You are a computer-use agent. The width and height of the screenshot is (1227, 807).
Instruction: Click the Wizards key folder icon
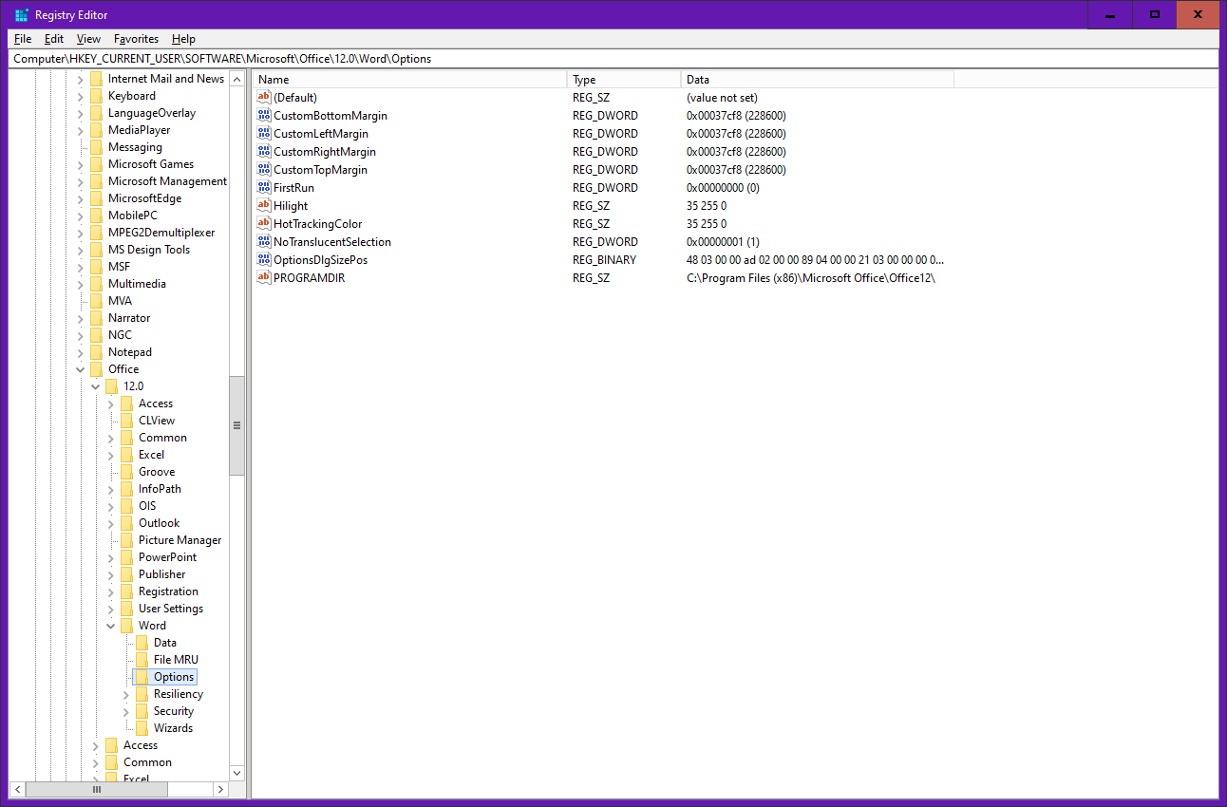142,728
